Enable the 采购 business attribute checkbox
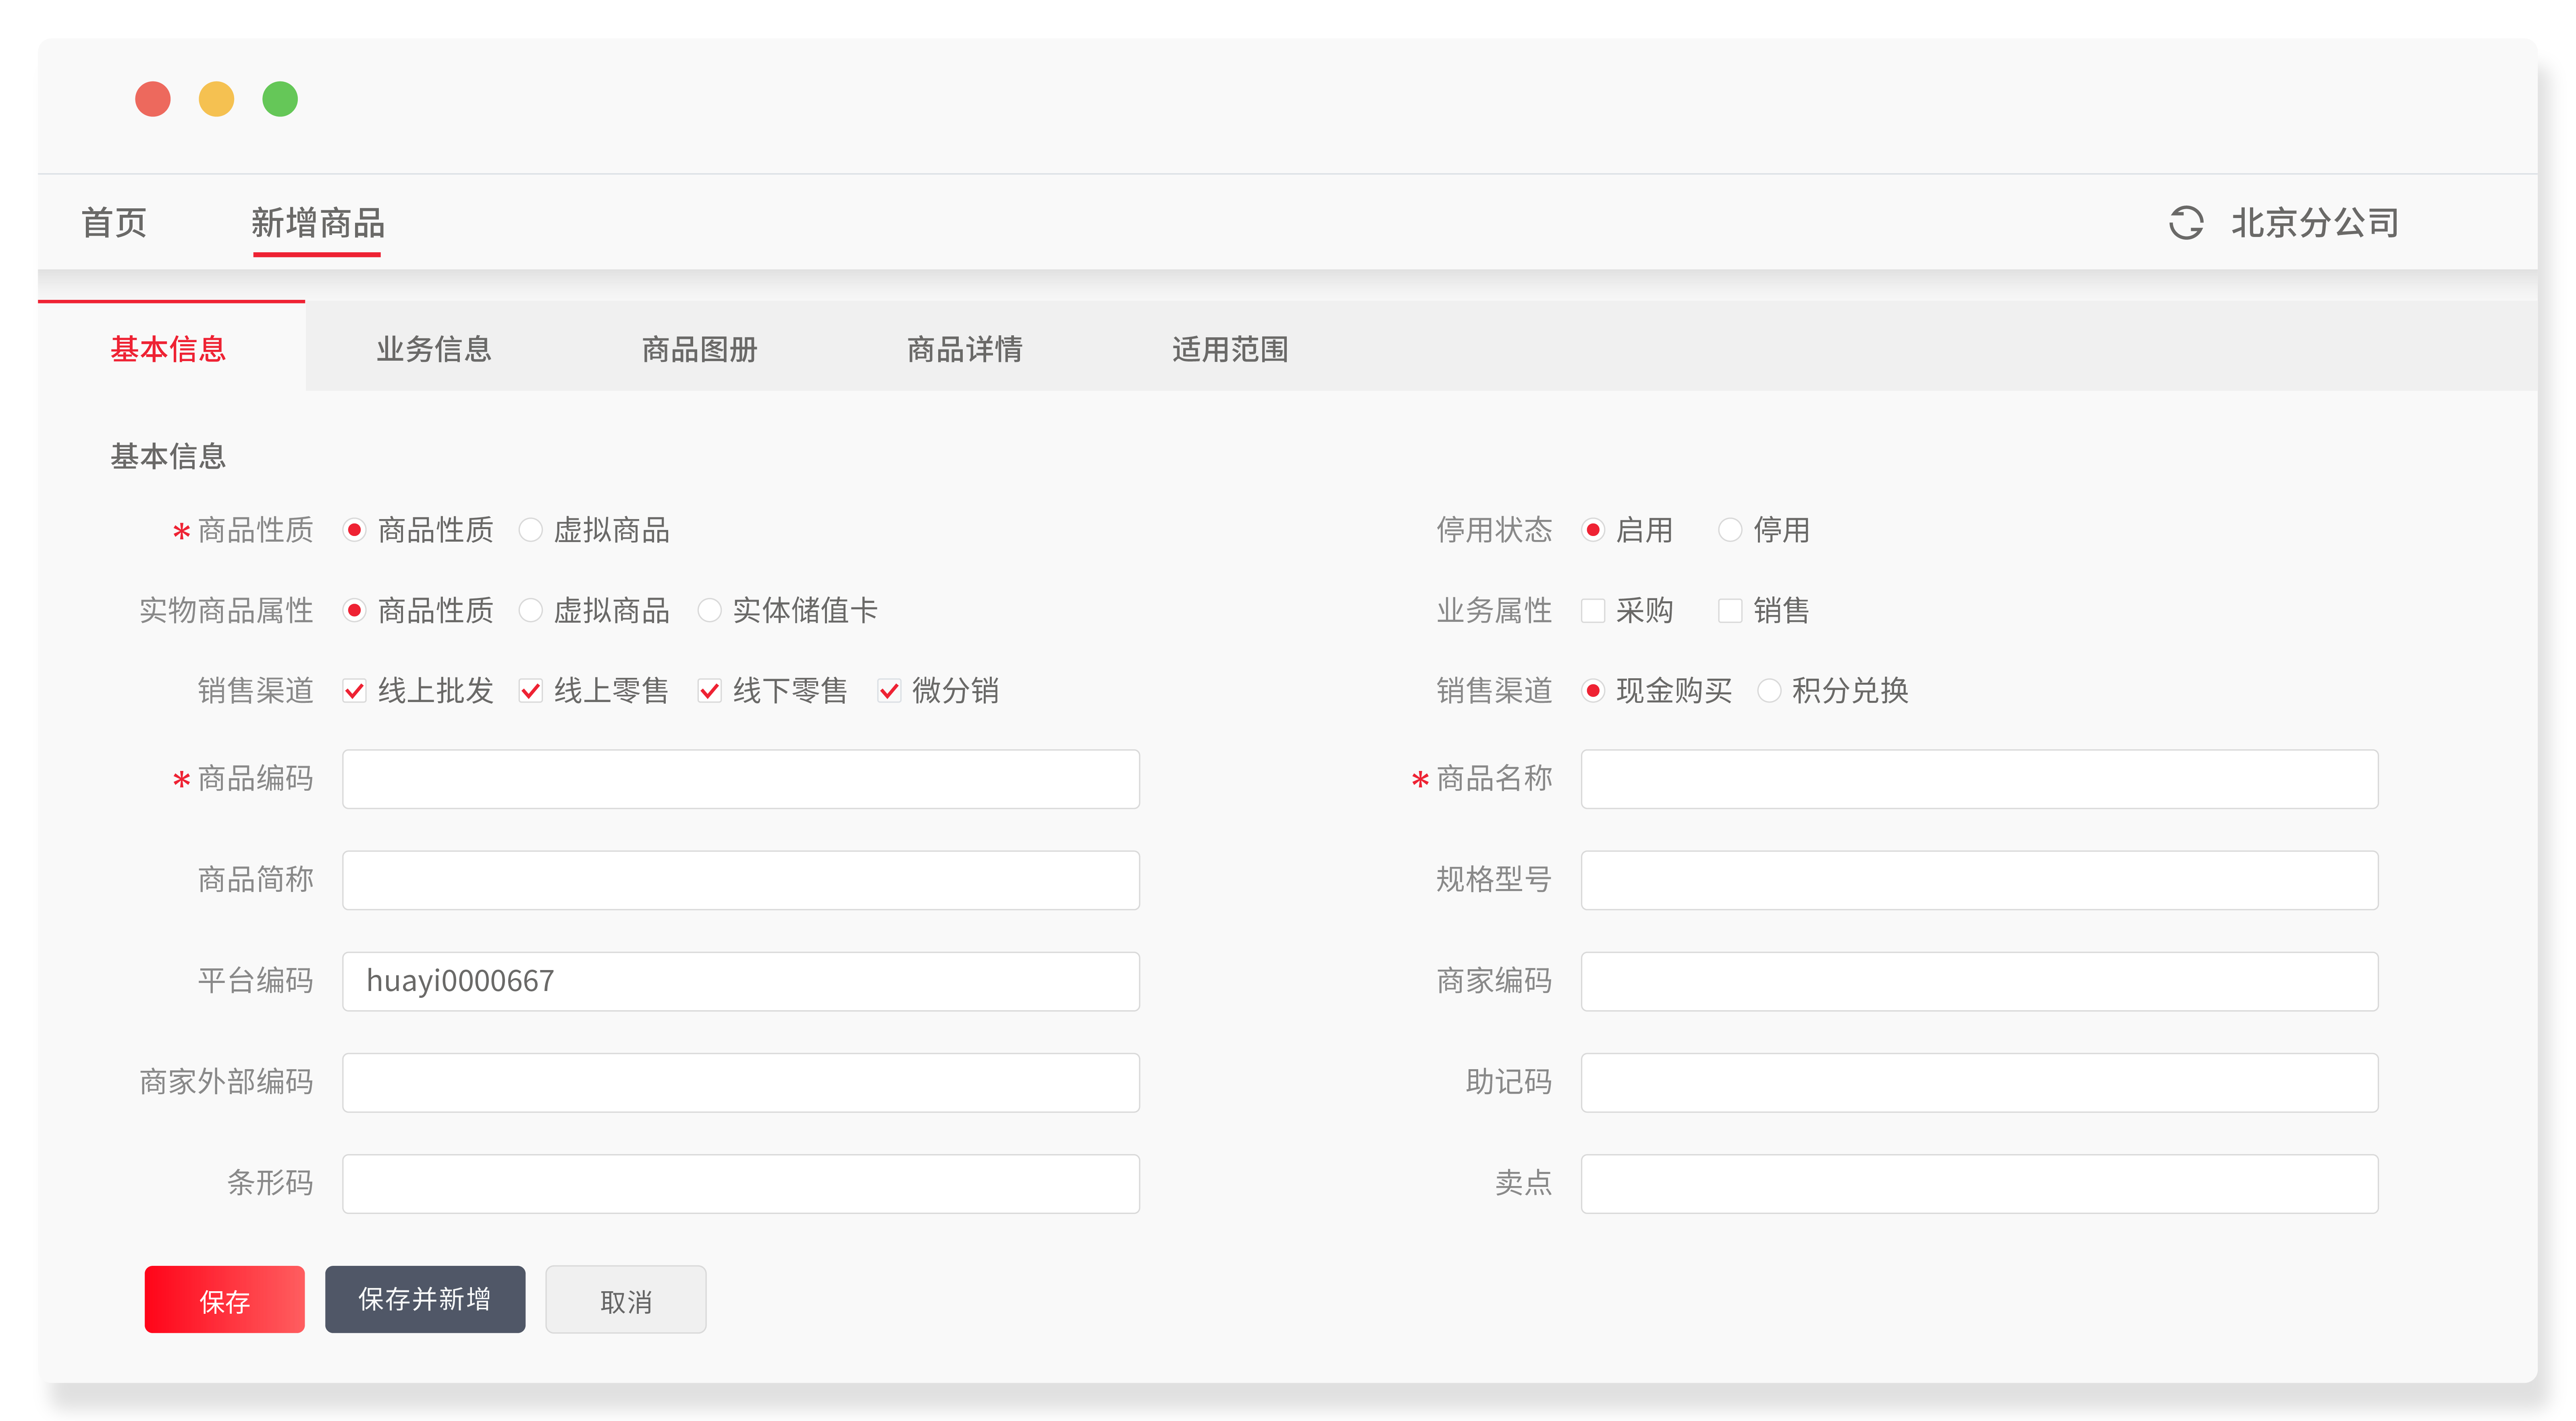The image size is (2576, 1421). click(1593, 610)
